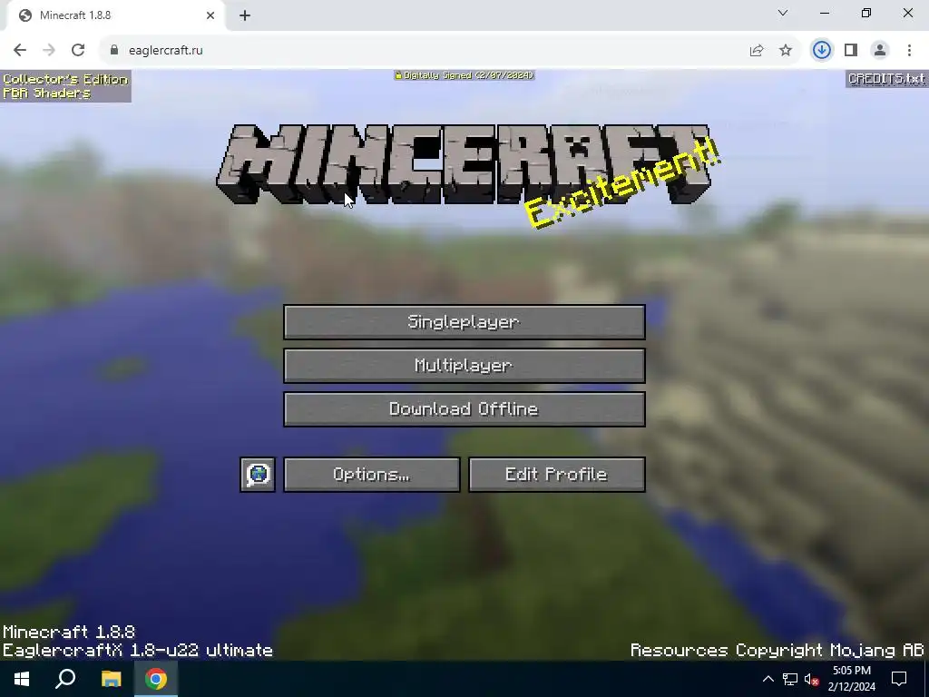The width and height of the screenshot is (929, 697).
Task: Open the notification center icon
Action: click(x=899, y=679)
